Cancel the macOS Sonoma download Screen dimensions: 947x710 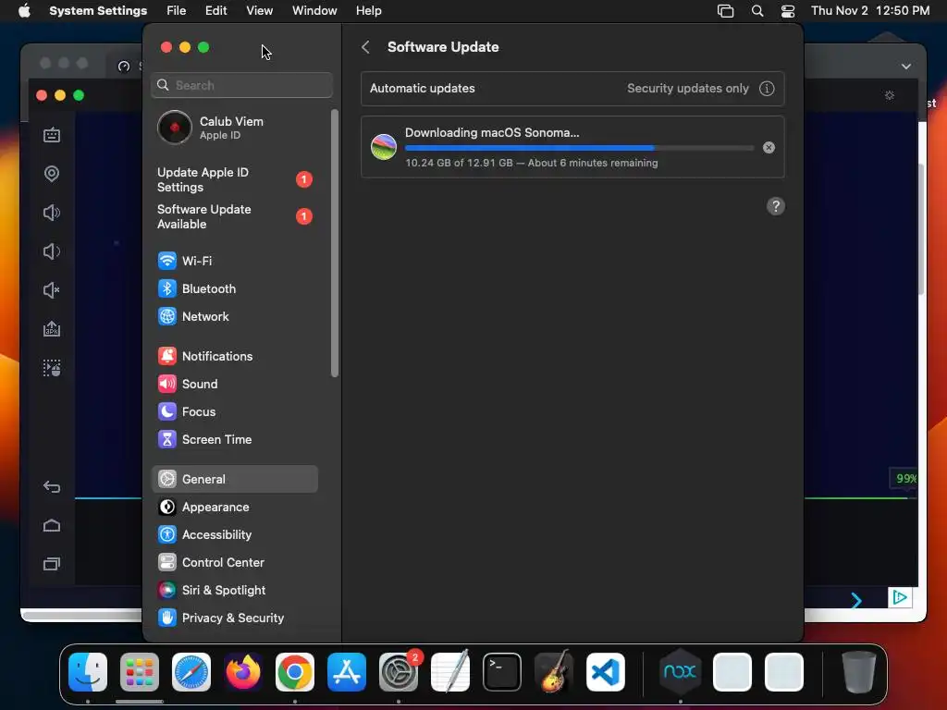tap(769, 147)
